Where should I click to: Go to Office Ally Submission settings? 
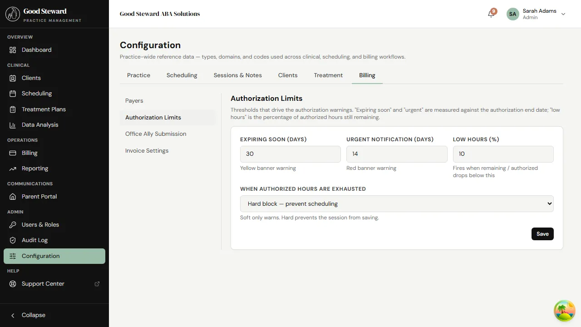pyautogui.click(x=156, y=134)
